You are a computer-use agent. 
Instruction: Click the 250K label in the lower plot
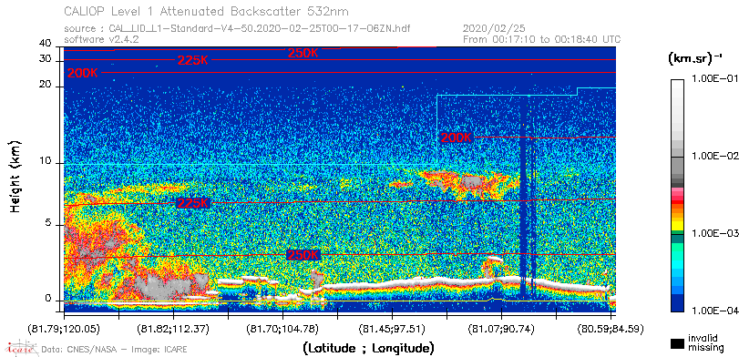click(x=303, y=255)
